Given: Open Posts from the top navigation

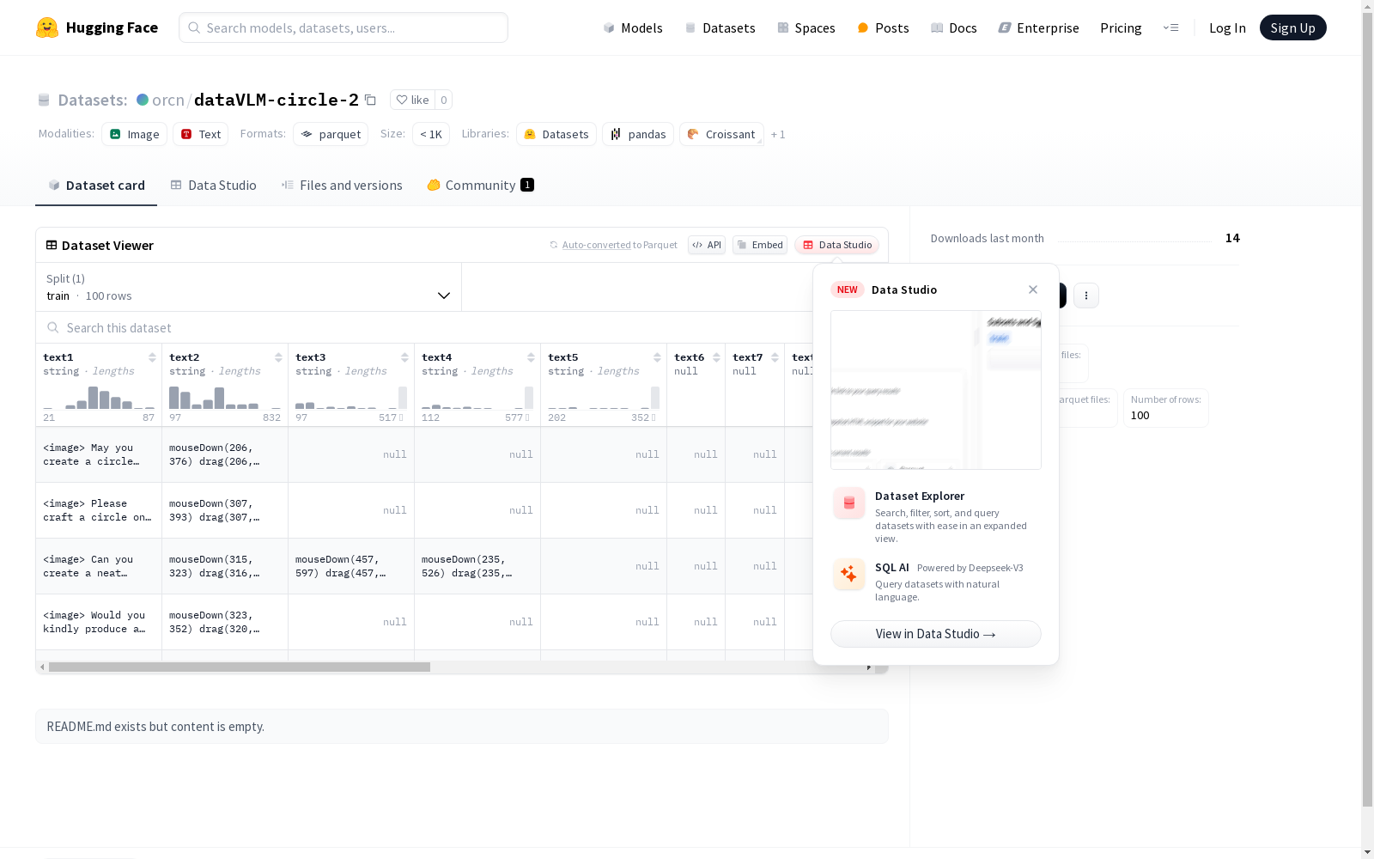Looking at the screenshot, I should click(883, 27).
